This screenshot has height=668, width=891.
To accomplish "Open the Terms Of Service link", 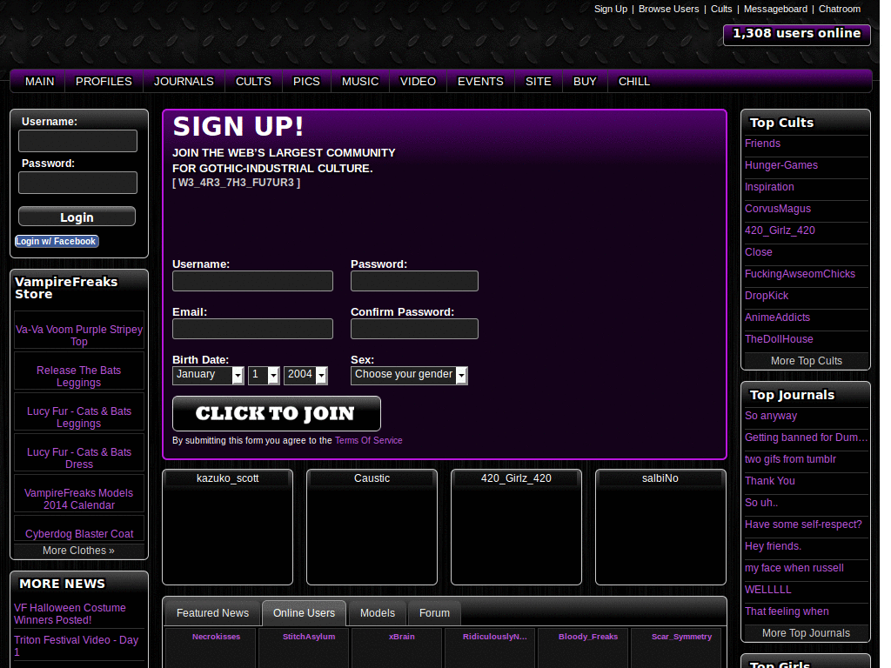I will (368, 441).
